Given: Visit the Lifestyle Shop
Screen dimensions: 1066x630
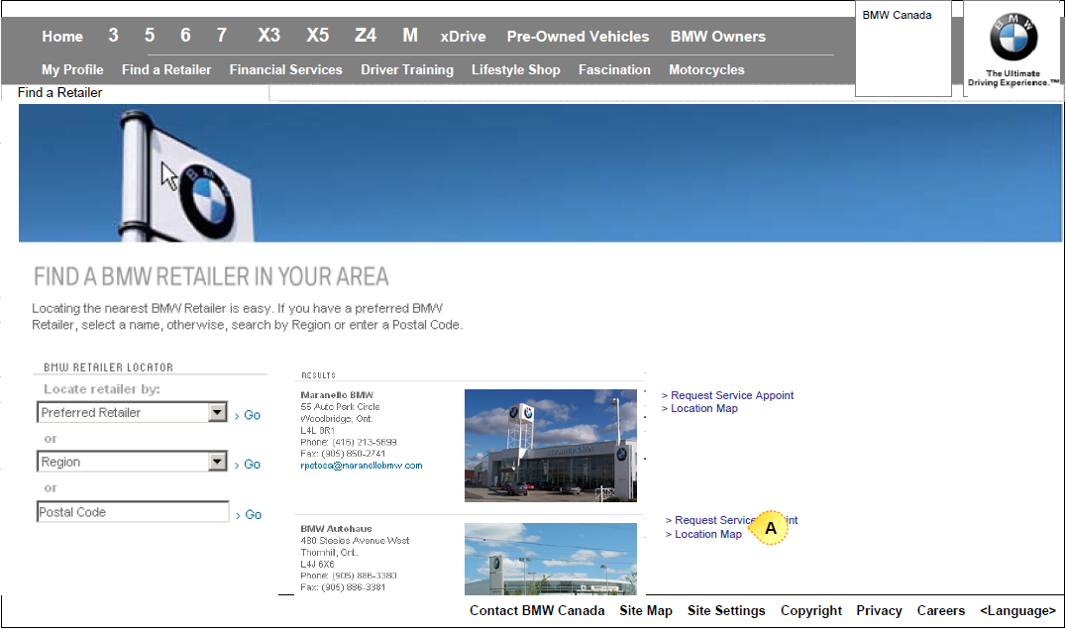Looking at the screenshot, I should 516,70.
